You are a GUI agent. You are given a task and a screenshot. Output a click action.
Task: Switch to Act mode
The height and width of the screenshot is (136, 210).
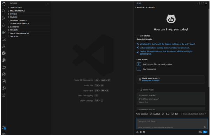[205, 132]
